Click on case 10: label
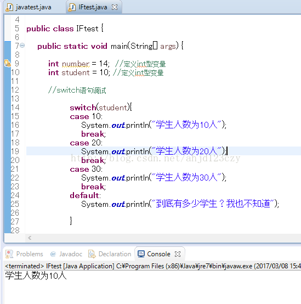The width and height of the screenshot is (301, 304). click(86, 116)
